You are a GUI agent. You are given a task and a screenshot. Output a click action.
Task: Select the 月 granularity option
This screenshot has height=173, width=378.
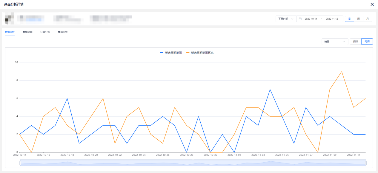[x=368, y=19]
